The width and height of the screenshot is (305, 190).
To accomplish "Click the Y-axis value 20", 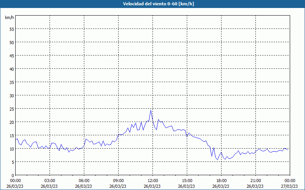I will pyautogui.click(x=12, y=122).
